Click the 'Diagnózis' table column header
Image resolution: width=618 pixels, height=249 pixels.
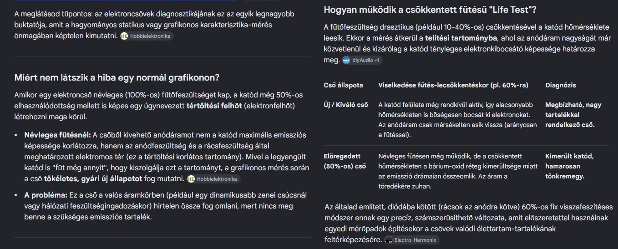(561, 85)
